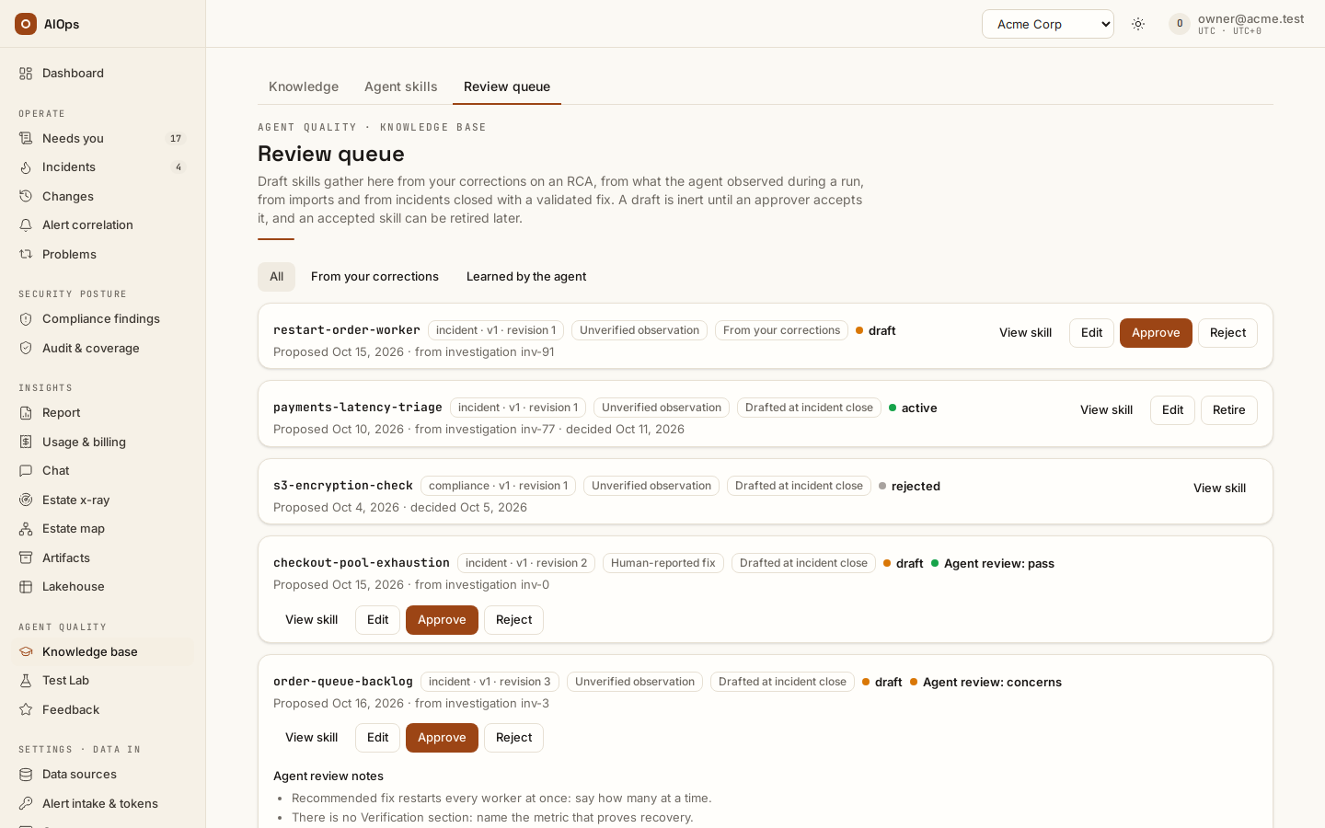This screenshot has width=1325, height=828.
Task: Click the Audit & coverage shield-check icon
Action: (26, 348)
